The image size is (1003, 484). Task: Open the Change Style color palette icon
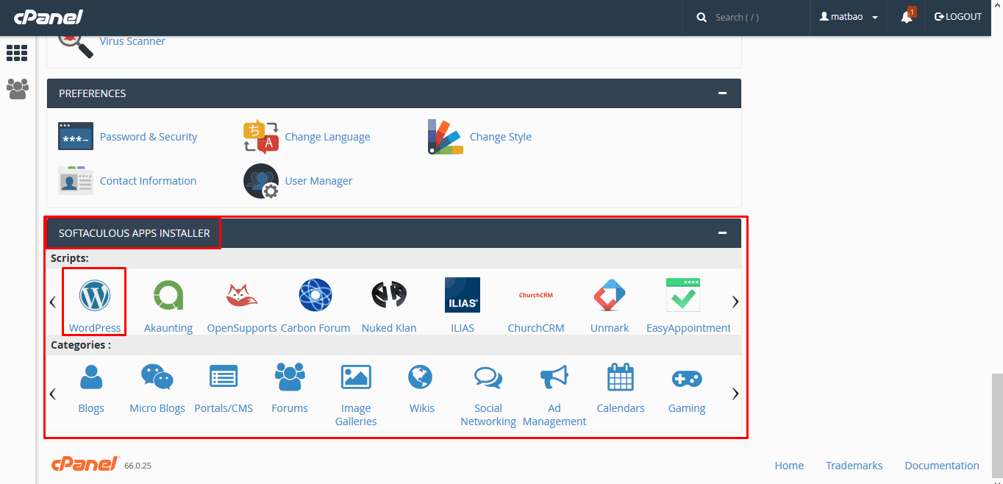click(x=446, y=137)
